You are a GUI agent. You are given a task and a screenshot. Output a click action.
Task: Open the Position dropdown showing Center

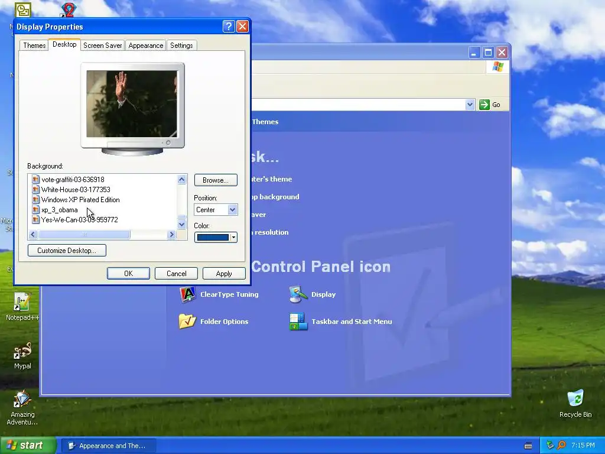(x=216, y=210)
